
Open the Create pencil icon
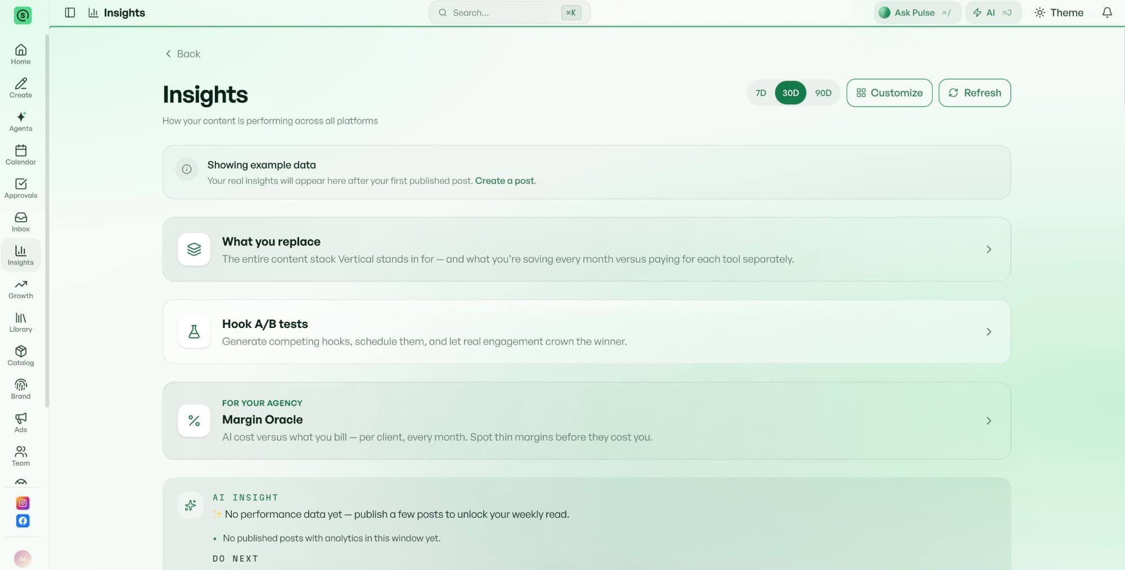point(21,84)
